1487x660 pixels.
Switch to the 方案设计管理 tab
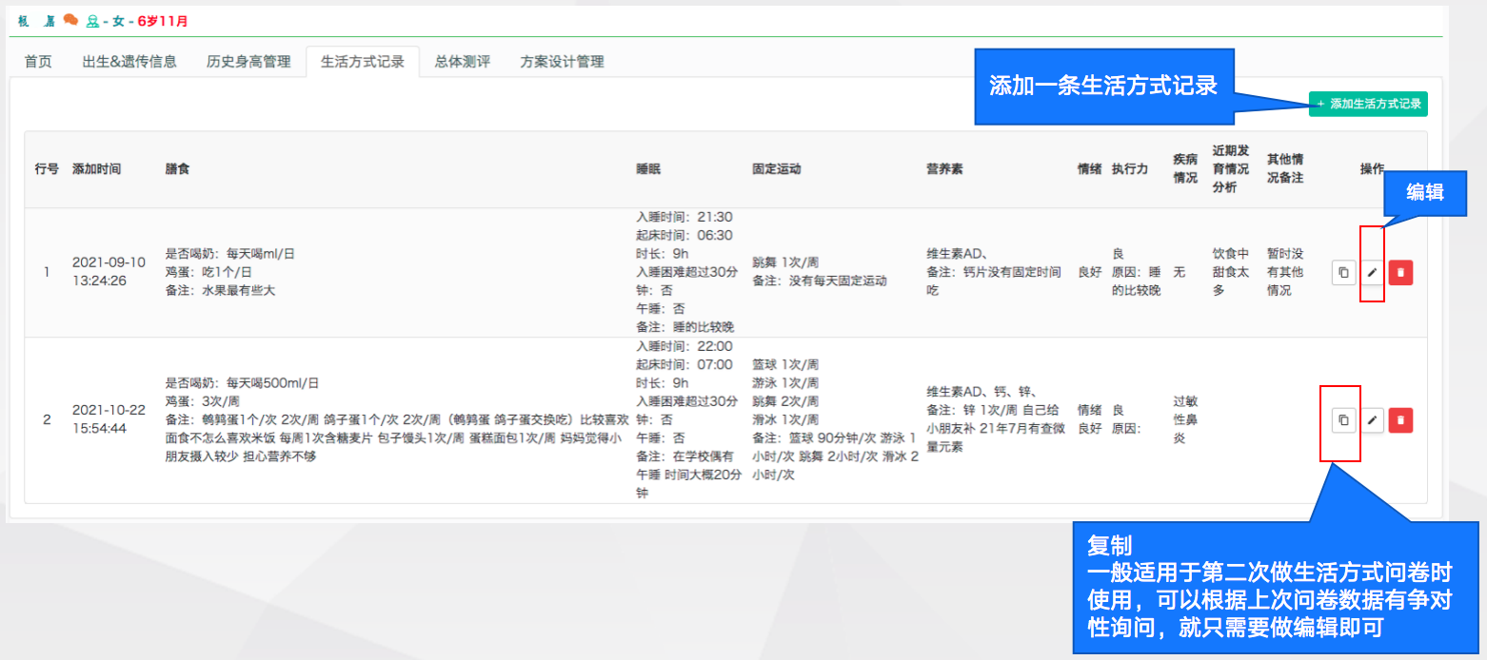click(562, 62)
